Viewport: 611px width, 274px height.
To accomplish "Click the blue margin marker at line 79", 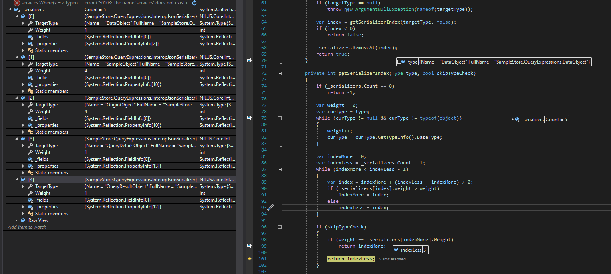I will (250, 118).
